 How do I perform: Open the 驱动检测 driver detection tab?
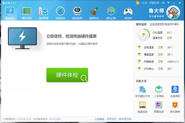tap(77, 13)
